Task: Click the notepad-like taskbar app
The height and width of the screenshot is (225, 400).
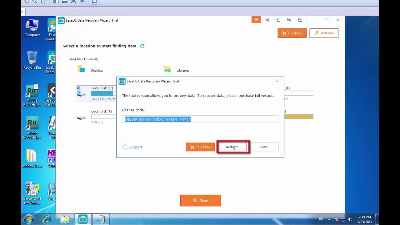Action: 101,219
